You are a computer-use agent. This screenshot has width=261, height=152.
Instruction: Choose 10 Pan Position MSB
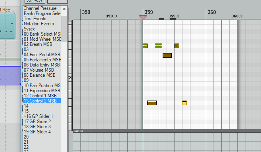[42, 85]
